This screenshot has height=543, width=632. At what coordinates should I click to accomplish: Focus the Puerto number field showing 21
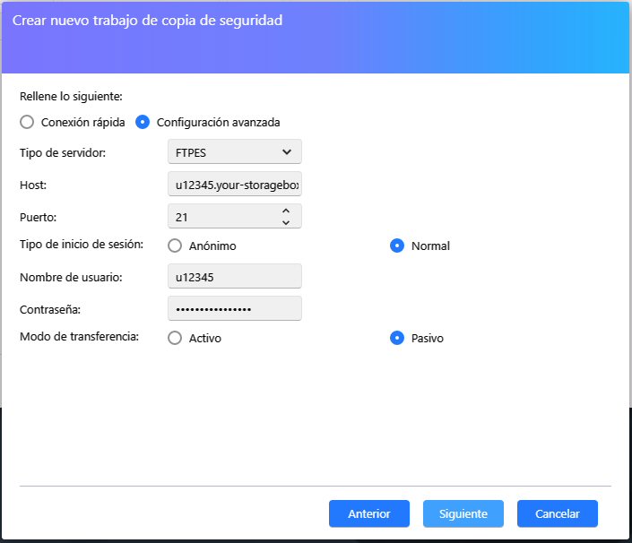(x=220, y=216)
